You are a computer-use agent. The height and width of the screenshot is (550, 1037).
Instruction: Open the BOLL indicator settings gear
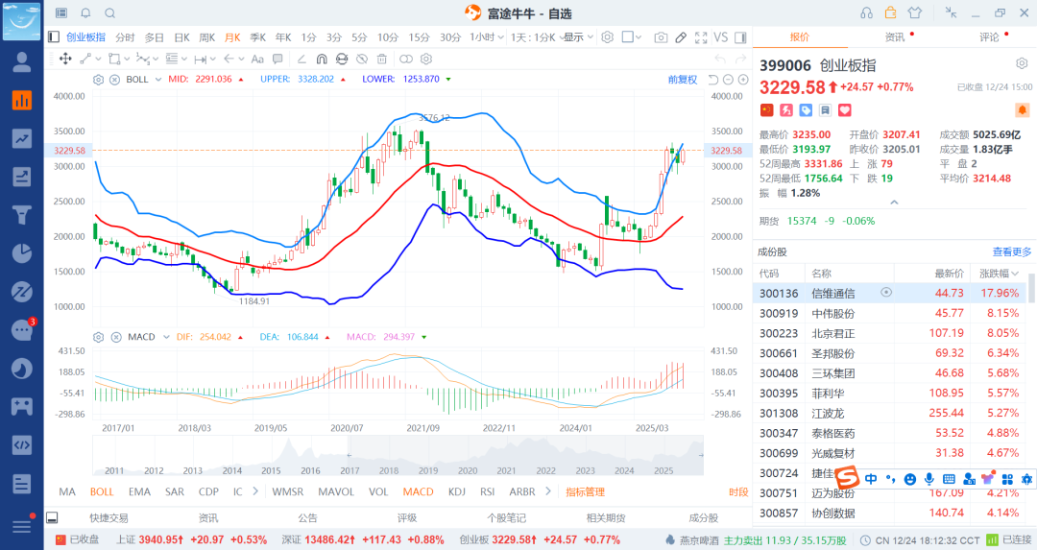pyautogui.click(x=98, y=79)
